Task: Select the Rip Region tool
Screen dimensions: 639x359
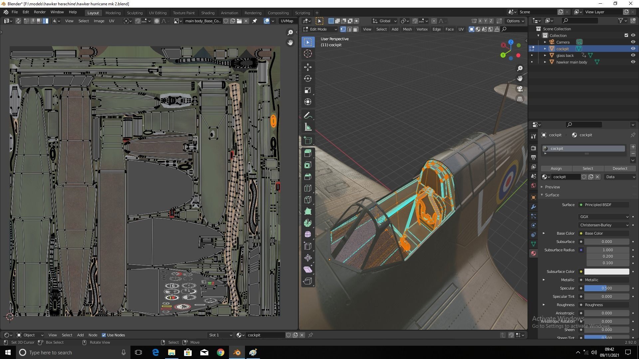Action: pyautogui.click(x=308, y=281)
